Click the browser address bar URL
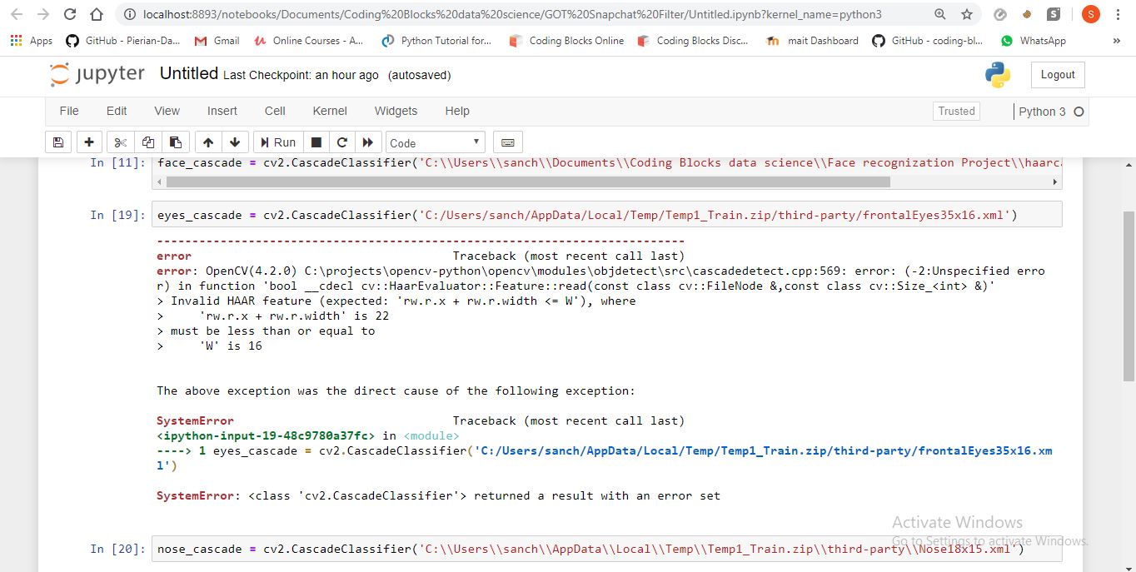The width and height of the screenshot is (1136, 572). point(512,14)
